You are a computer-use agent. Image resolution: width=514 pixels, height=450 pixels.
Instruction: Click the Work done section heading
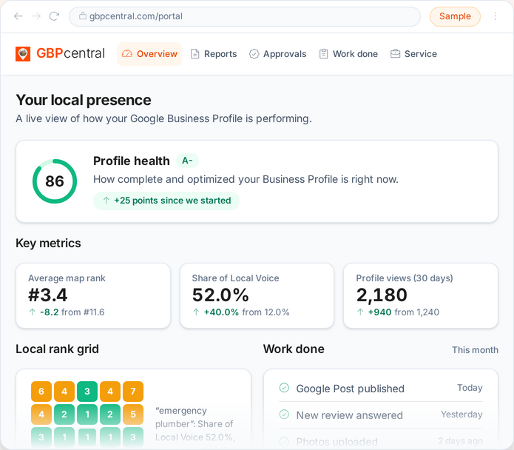294,349
